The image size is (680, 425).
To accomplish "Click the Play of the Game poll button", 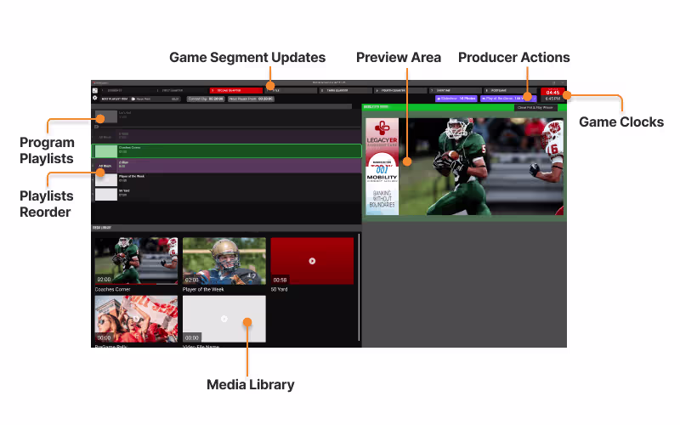I will [x=508, y=99].
